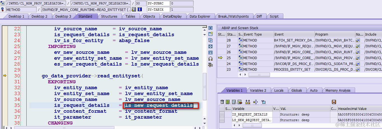Click the navigate icon in stack row 28
Image resolution: width=382 pixels, height=129 pixels.
(358, 40)
